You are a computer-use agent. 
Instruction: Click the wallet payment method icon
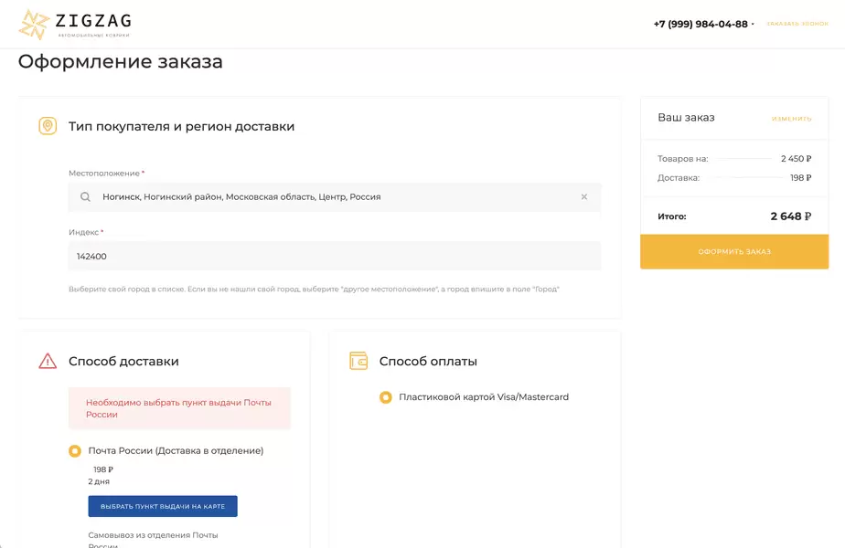(358, 361)
